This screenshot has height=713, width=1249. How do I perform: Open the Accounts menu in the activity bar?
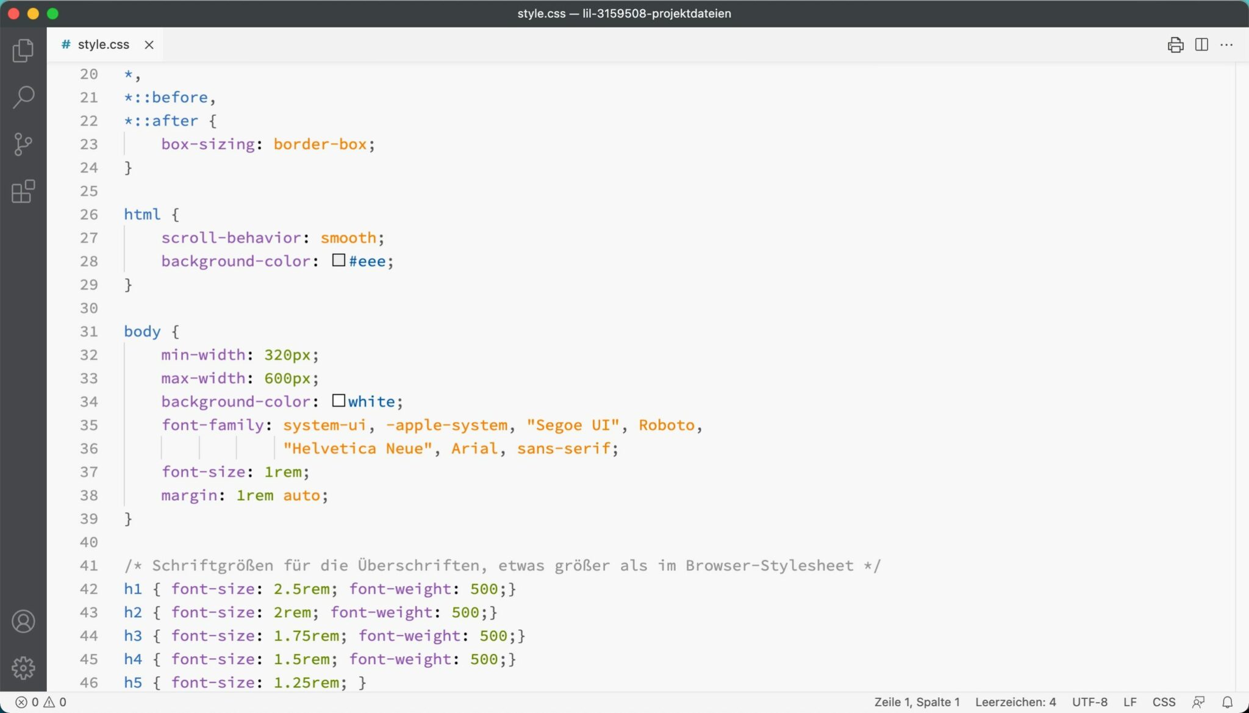tap(23, 621)
